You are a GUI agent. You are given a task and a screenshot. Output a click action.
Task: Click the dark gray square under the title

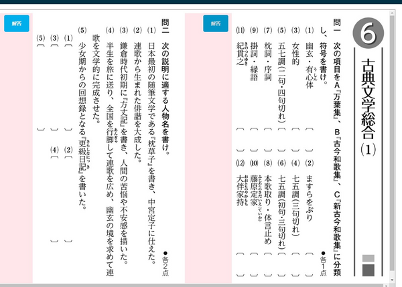(x=368, y=270)
